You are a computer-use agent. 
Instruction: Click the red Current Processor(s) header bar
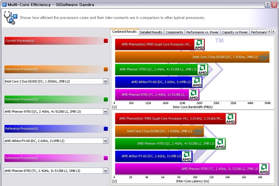(x=56, y=41)
